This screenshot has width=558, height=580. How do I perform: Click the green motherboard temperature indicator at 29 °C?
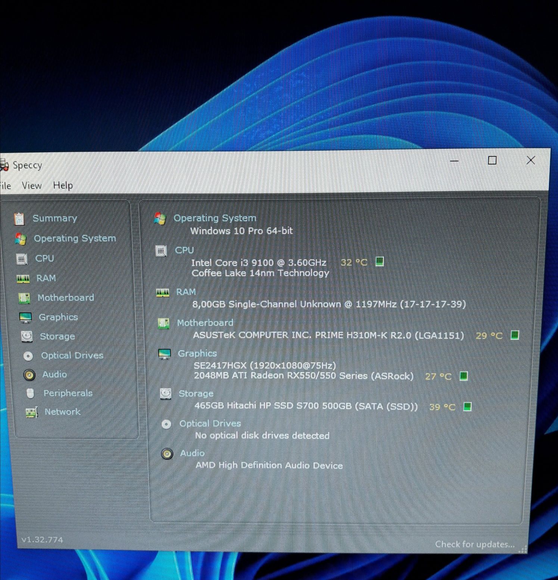515,335
